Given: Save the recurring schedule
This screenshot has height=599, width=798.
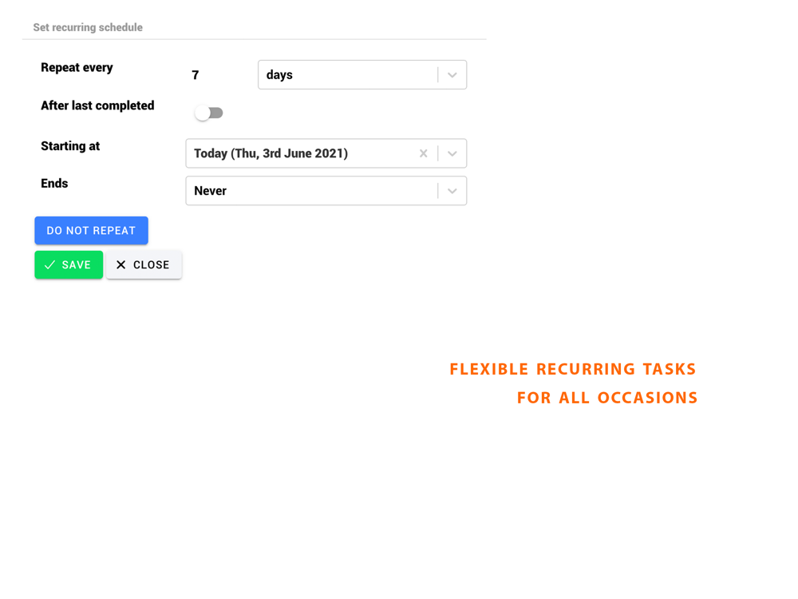Looking at the screenshot, I should point(69,265).
